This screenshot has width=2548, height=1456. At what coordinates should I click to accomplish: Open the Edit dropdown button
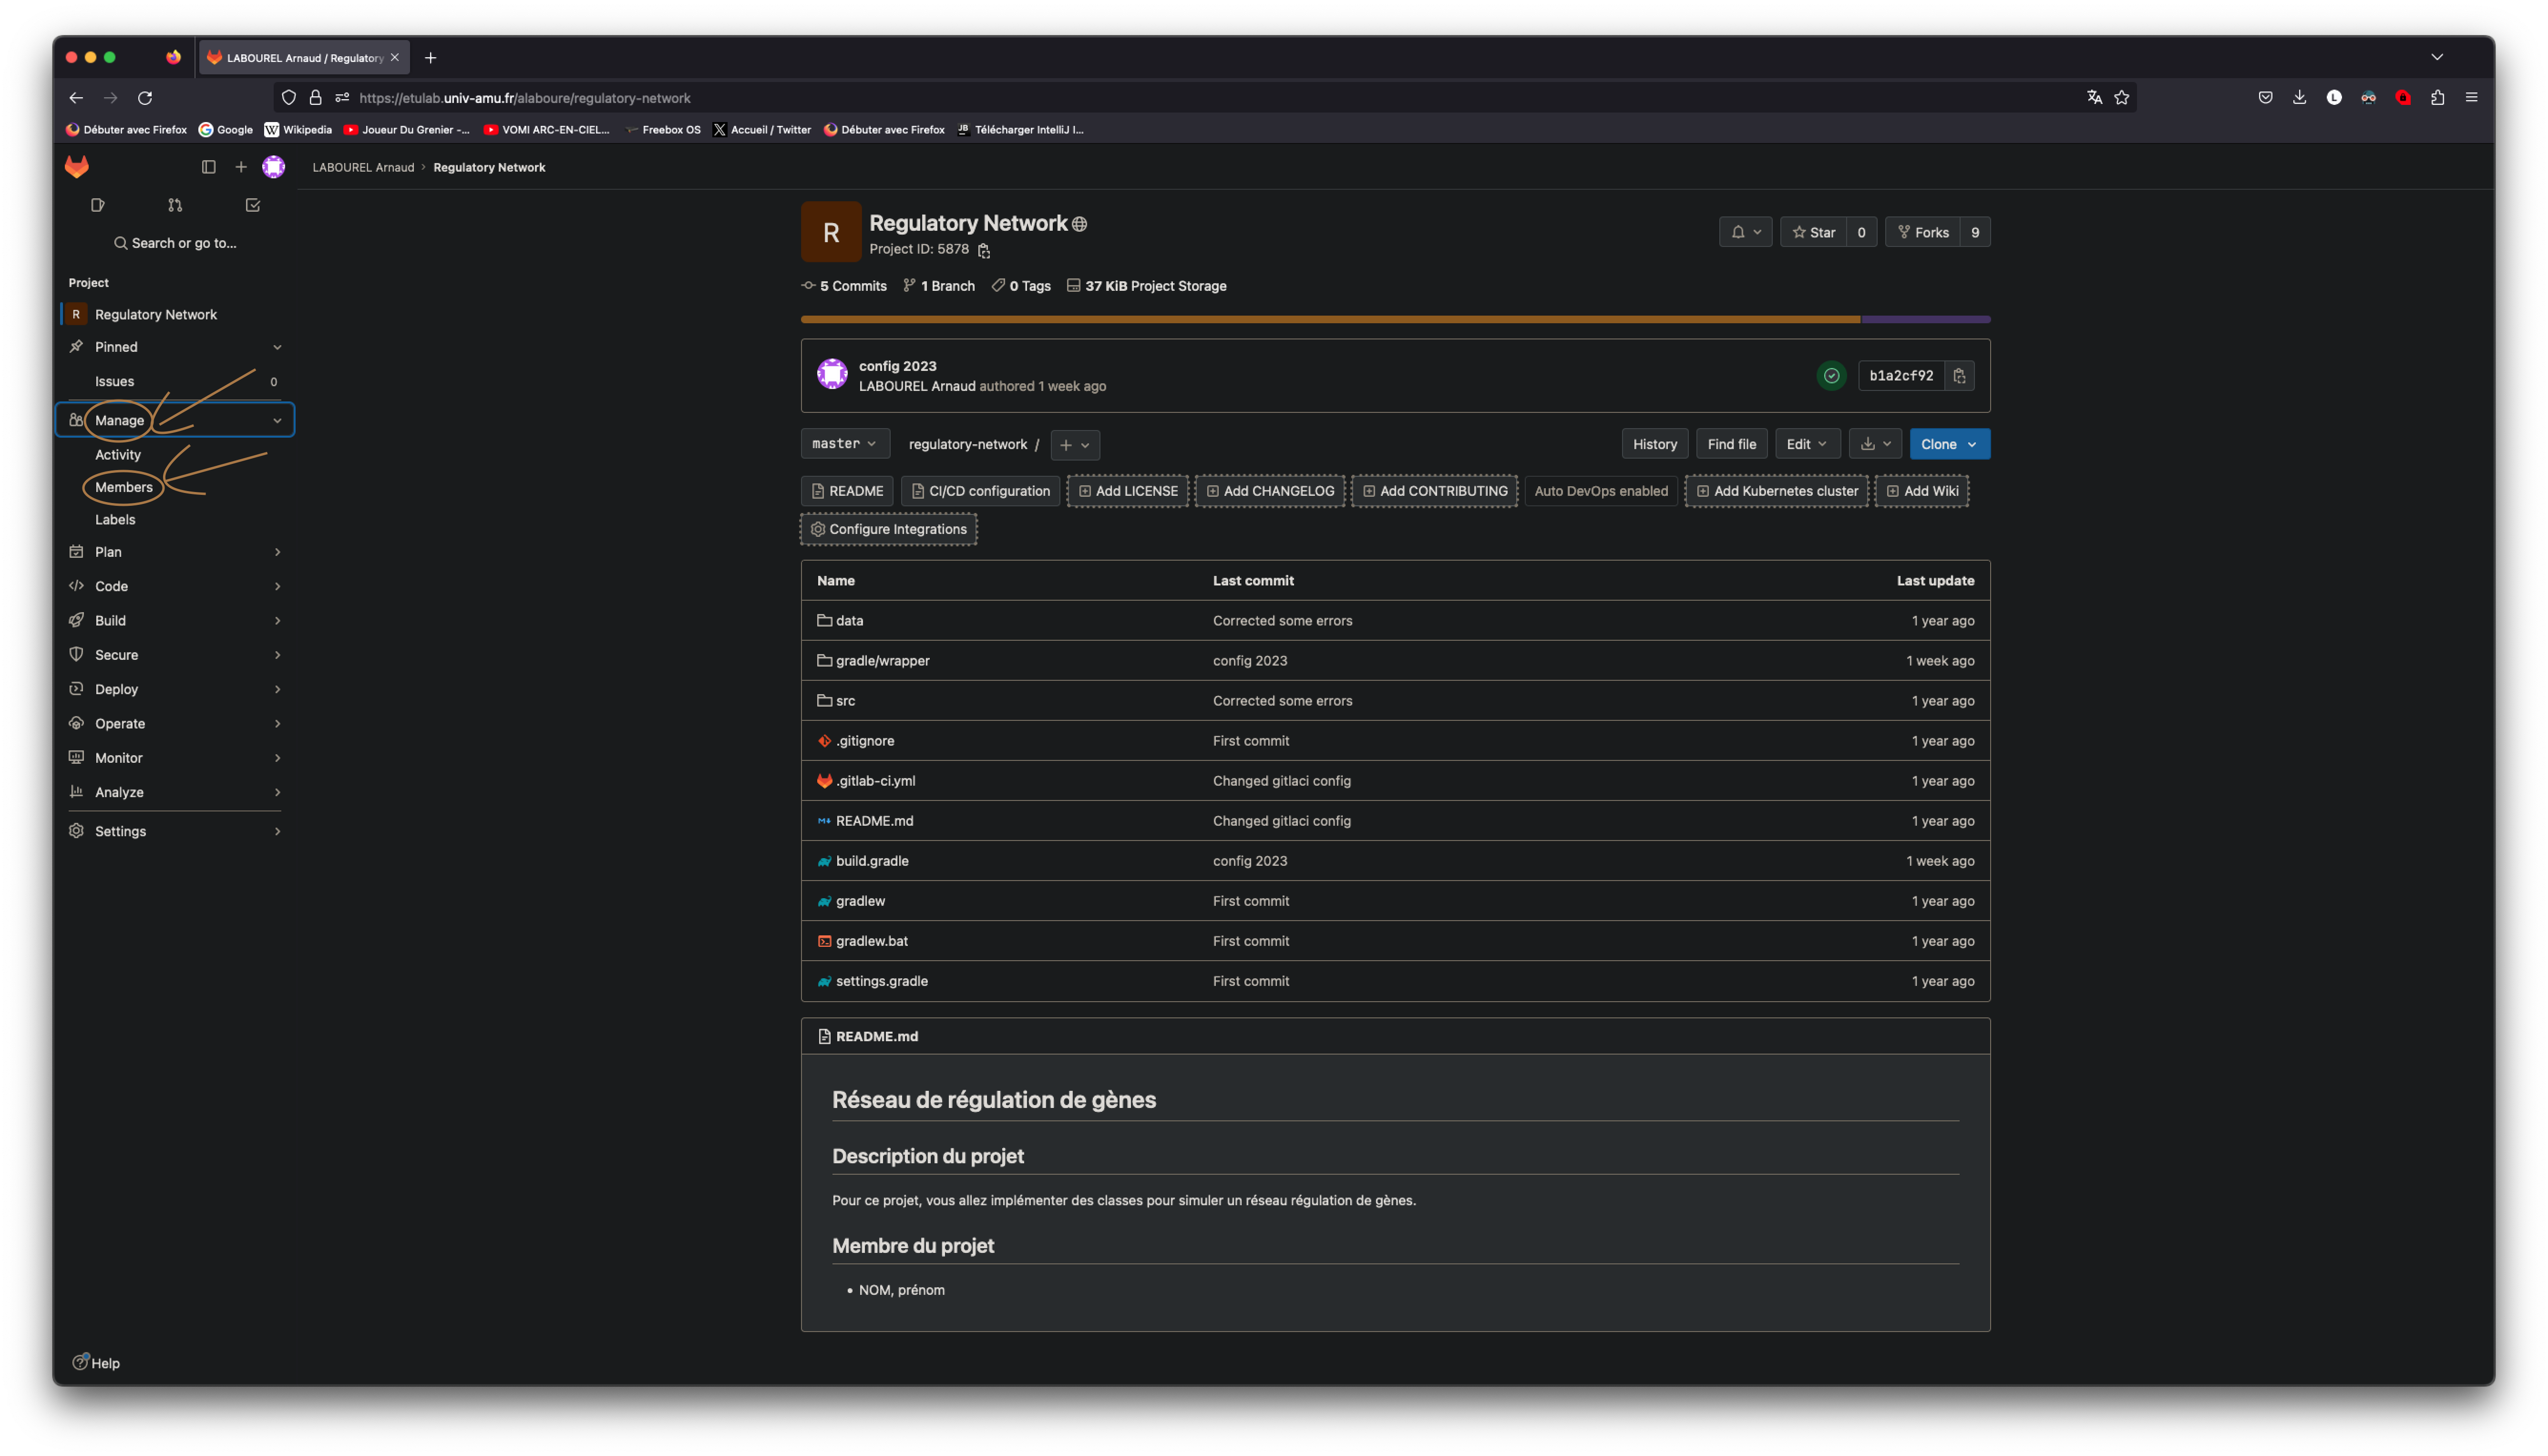click(1807, 444)
